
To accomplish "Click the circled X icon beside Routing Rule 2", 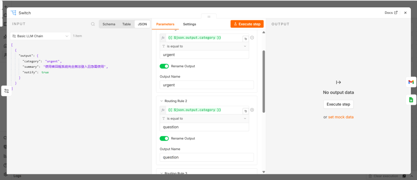I will [x=252, y=110].
